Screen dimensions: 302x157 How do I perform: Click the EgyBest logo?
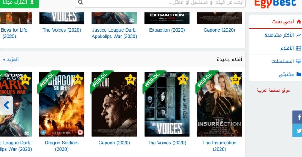(275, 4)
